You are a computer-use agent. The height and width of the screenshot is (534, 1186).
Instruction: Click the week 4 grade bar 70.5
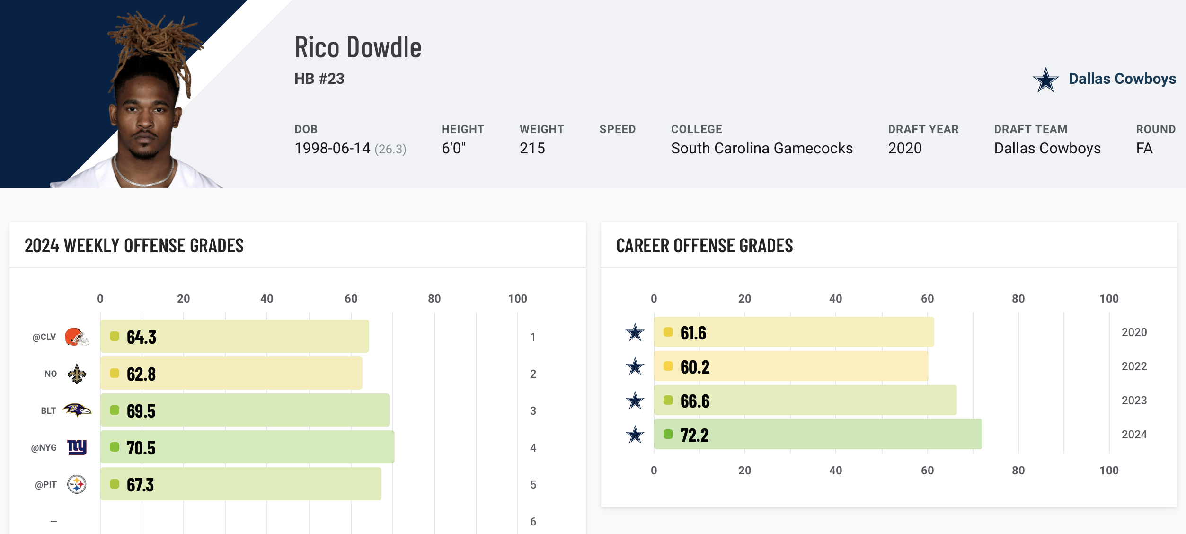pos(247,447)
